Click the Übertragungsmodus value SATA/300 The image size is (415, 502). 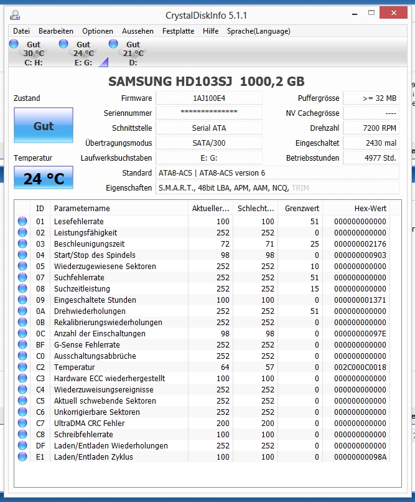tap(209, 143)
